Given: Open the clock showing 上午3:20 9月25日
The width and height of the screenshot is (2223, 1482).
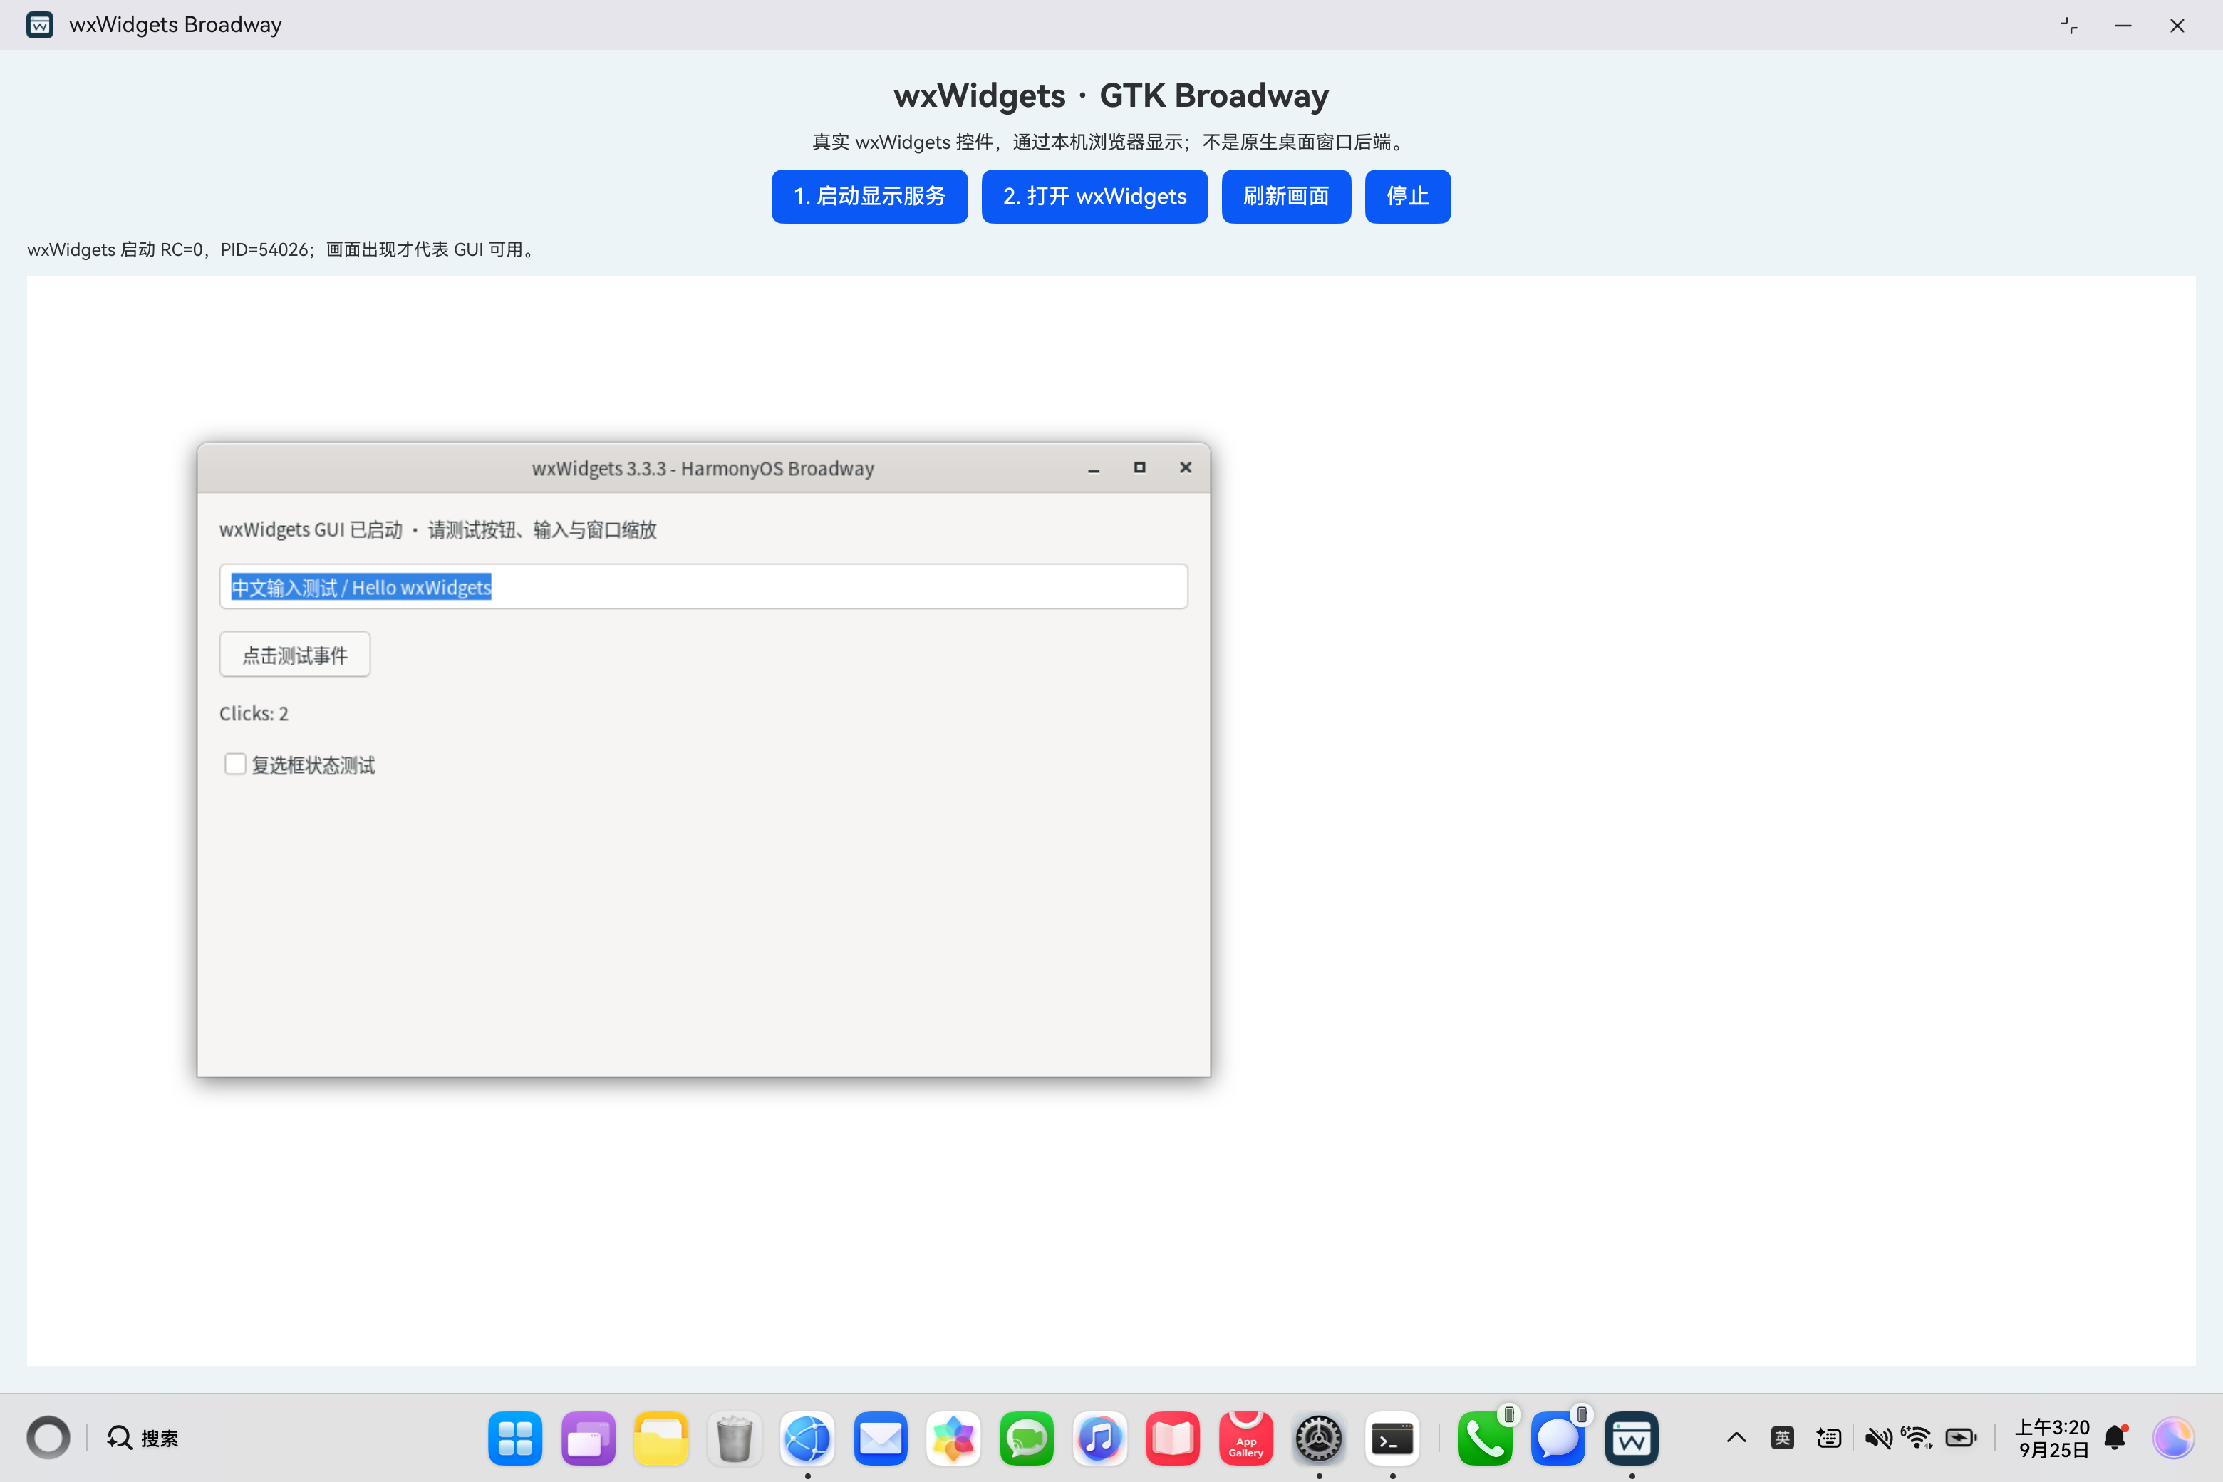Looking at the screenshot, I should point(2053,1438).
